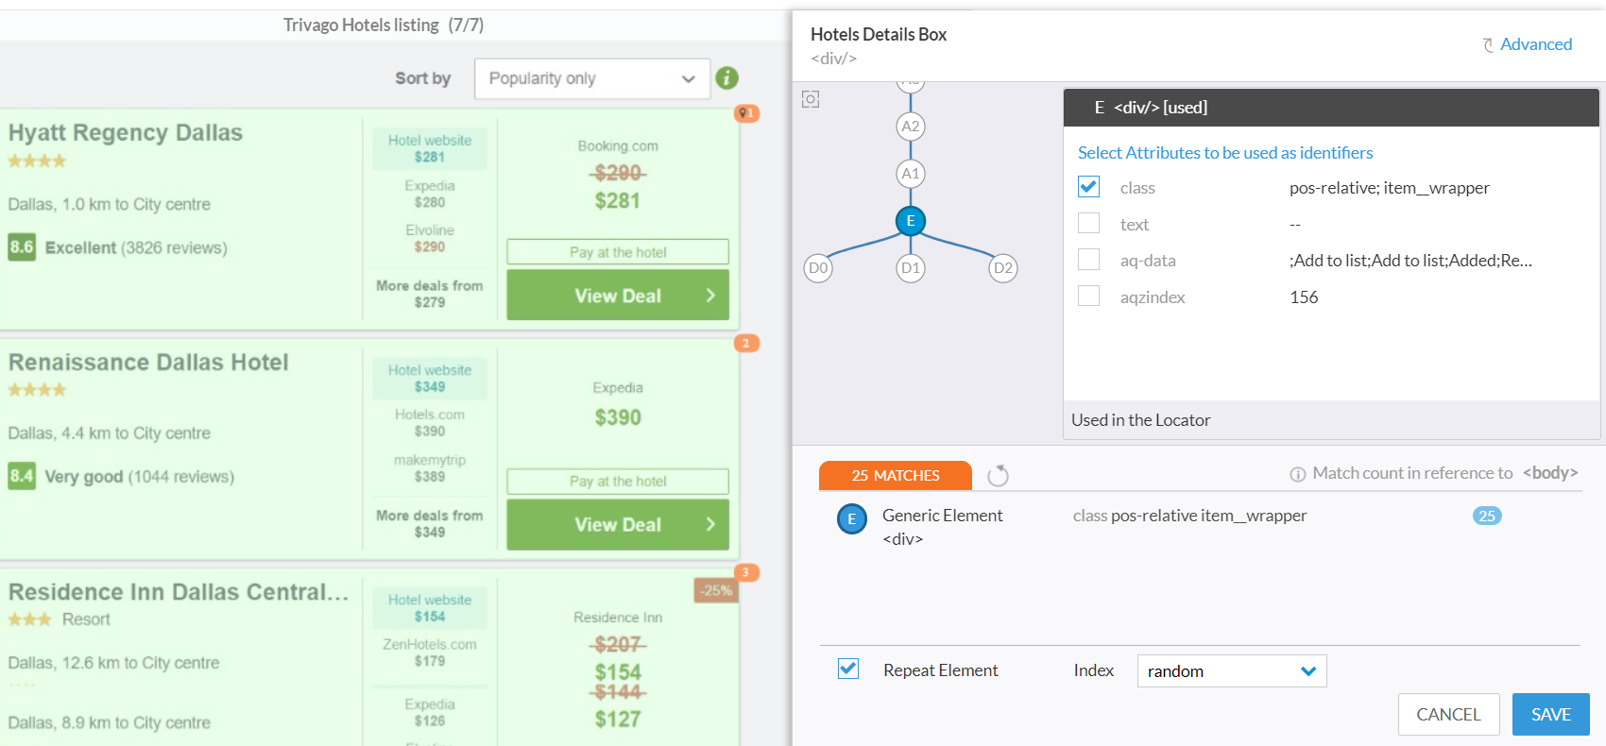Click the View Deal arrow for Hyatt Regency

coord(710,296)
